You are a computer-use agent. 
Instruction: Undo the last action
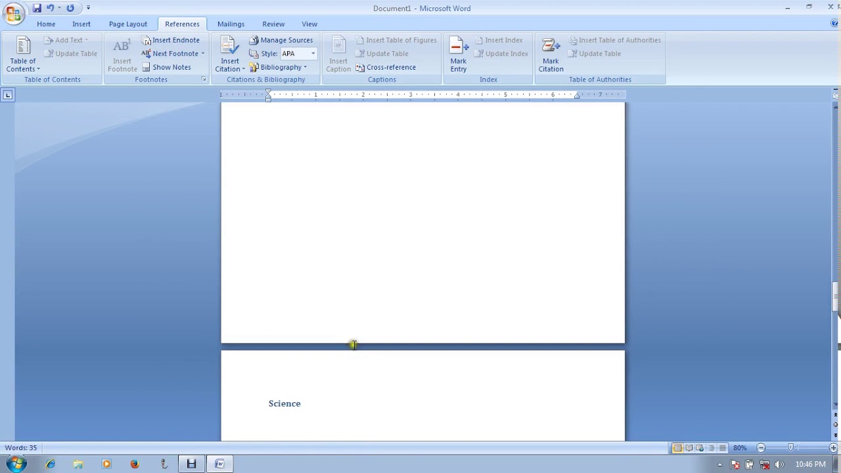click(x=50, y=8)
